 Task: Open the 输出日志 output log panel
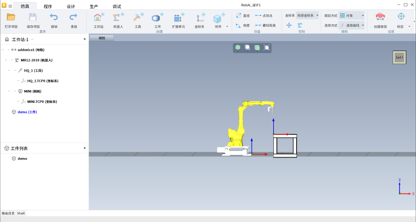[x=8, y=213]
